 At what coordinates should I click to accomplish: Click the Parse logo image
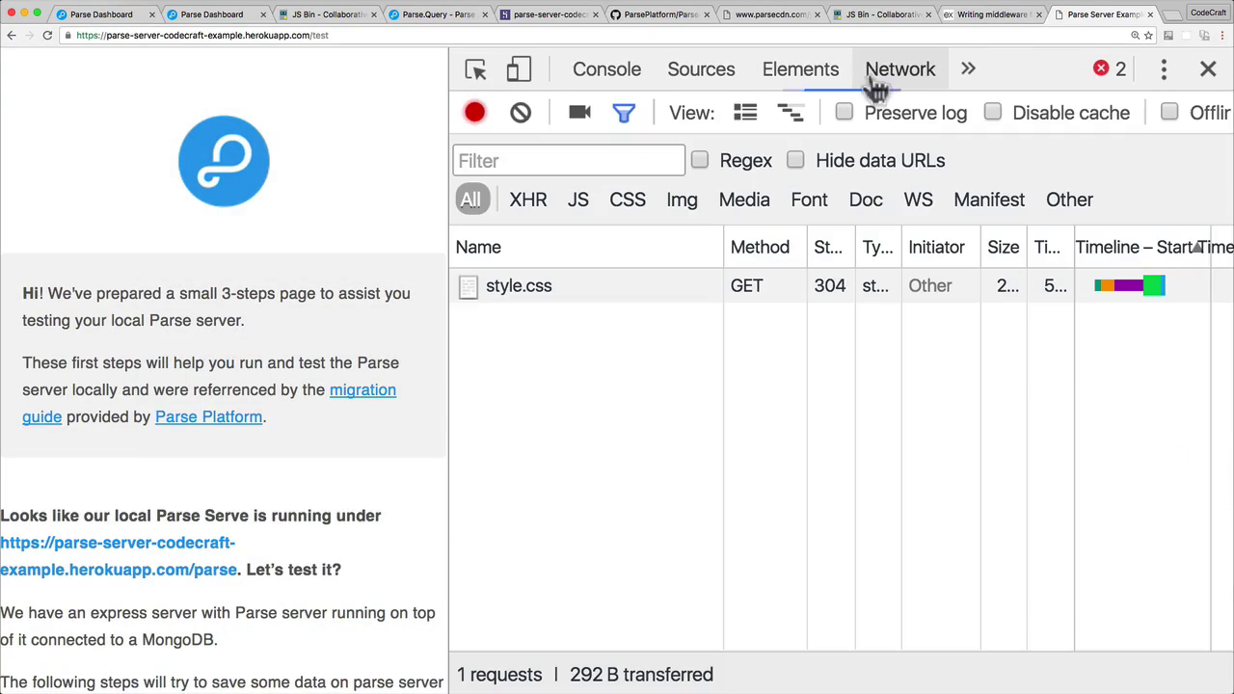point(224,161)
